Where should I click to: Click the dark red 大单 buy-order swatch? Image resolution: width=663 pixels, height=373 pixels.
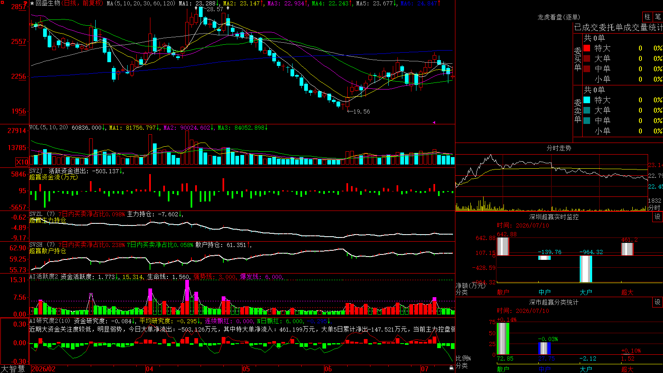[587, 58]
